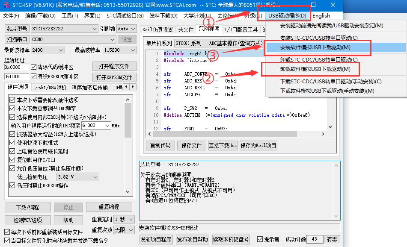Open pin count Auto dropdown
The height and width of the screenshot is (247, 407).
pos(126,29)
